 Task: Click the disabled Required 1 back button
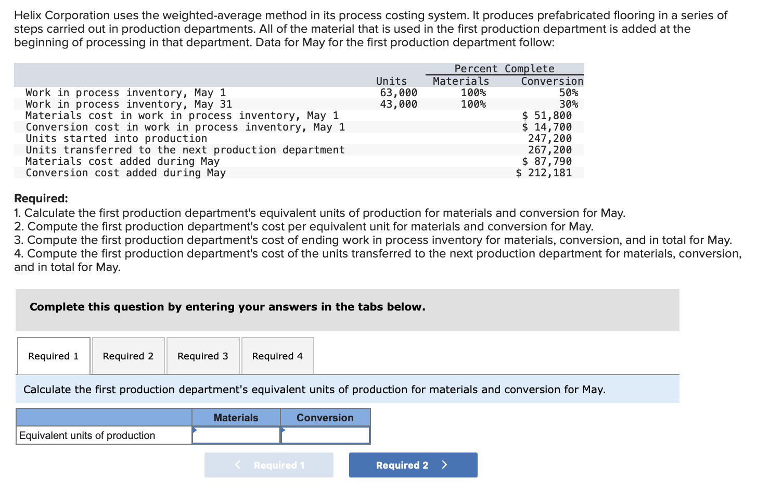click(269, 465)
